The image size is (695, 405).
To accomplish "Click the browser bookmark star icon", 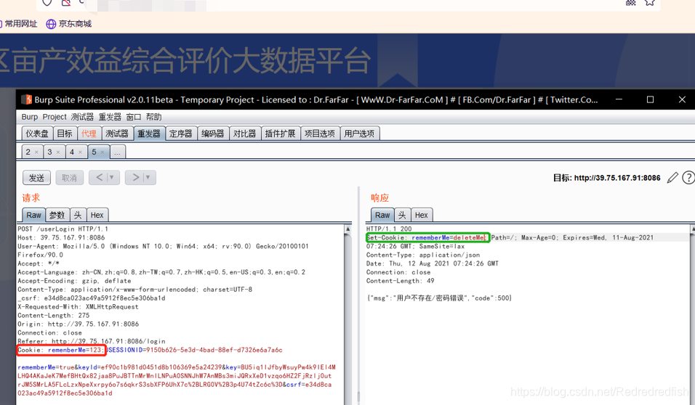I will pyautogui.click(x=650, y=2).
